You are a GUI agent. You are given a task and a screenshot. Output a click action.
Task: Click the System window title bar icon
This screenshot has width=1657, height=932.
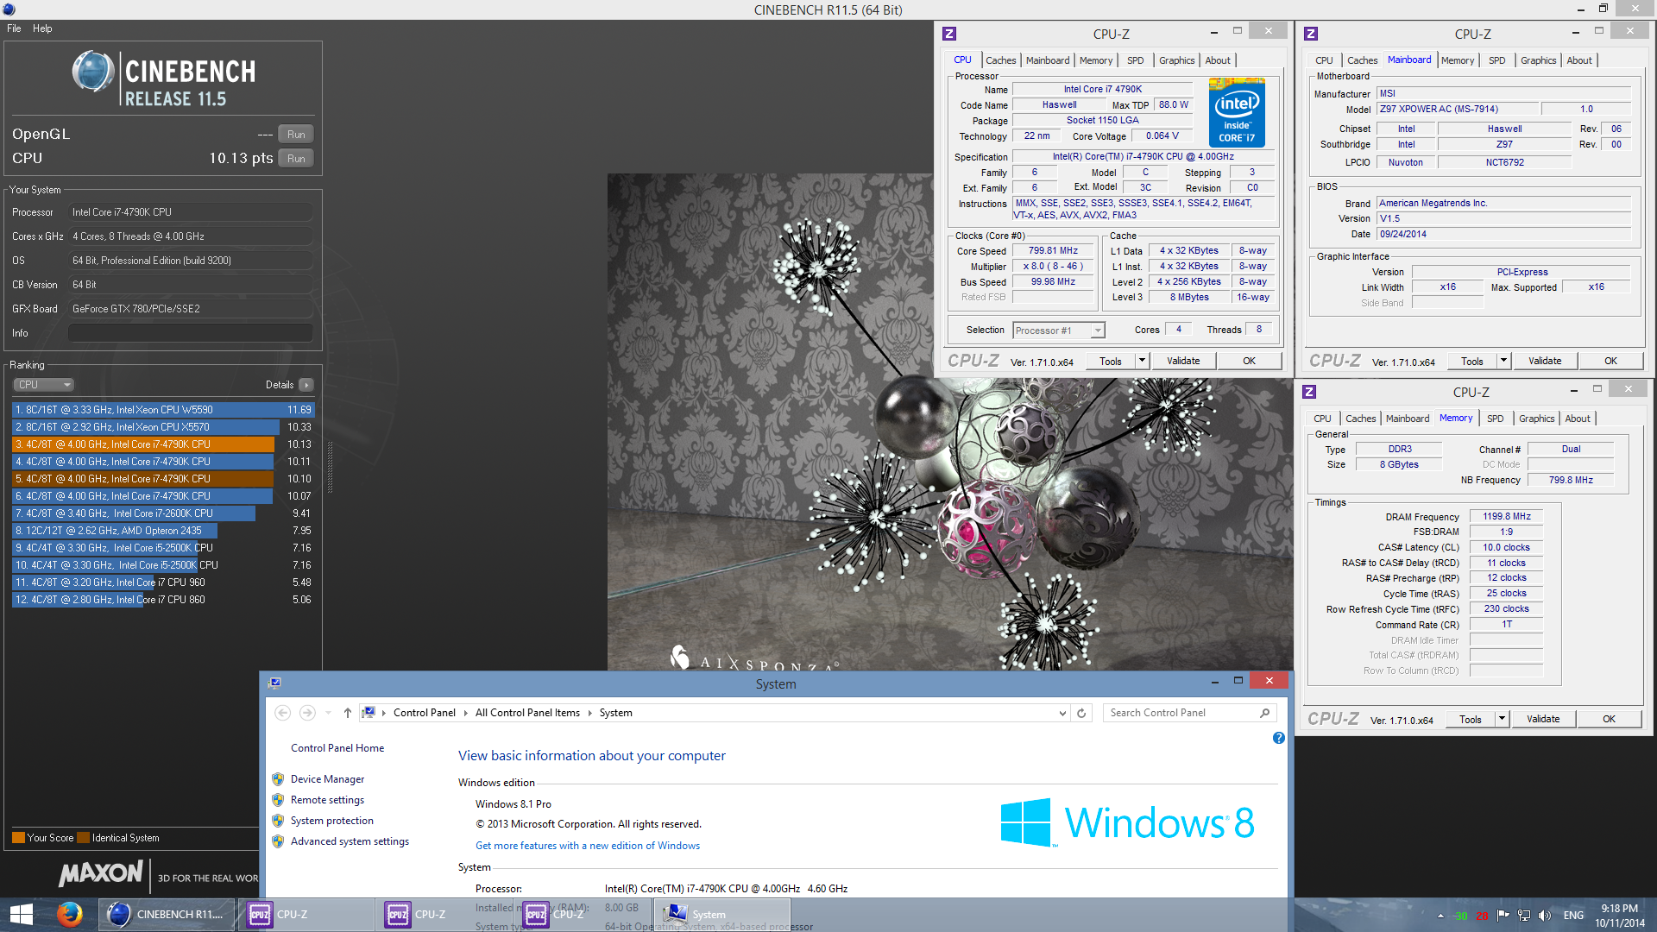(x=274, y=683)
